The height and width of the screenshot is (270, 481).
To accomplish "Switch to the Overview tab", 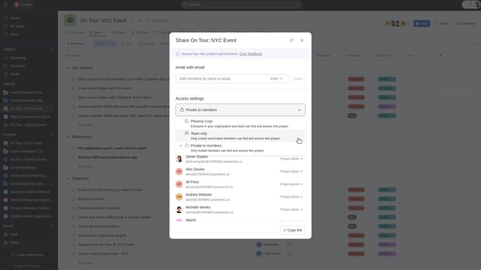I will pos(74,32).
